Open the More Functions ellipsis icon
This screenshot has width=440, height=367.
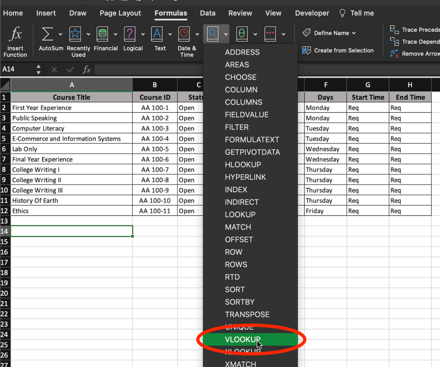click(x=270, y=34)
